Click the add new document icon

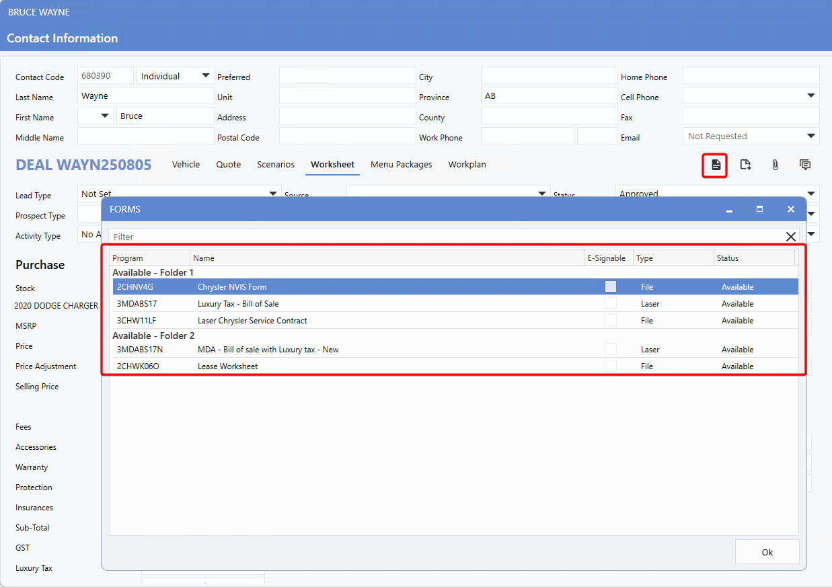click(x=745, y=165)
